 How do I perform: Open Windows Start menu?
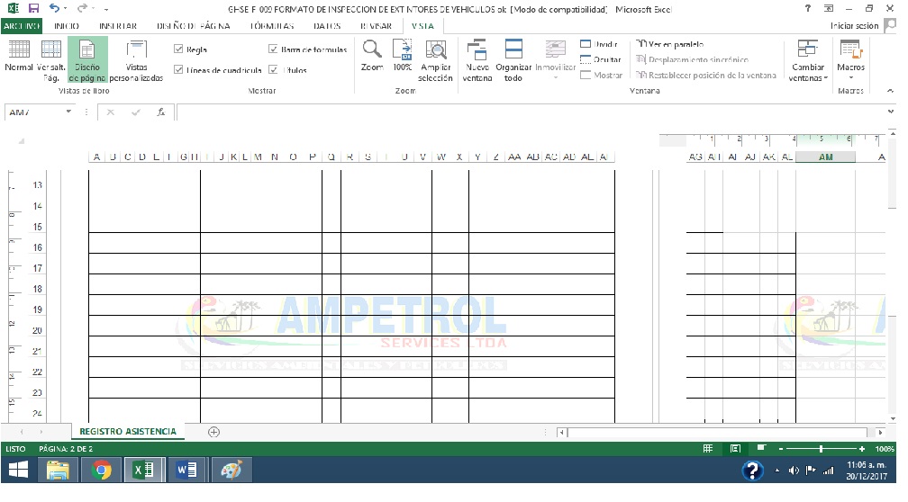point(19,471)
